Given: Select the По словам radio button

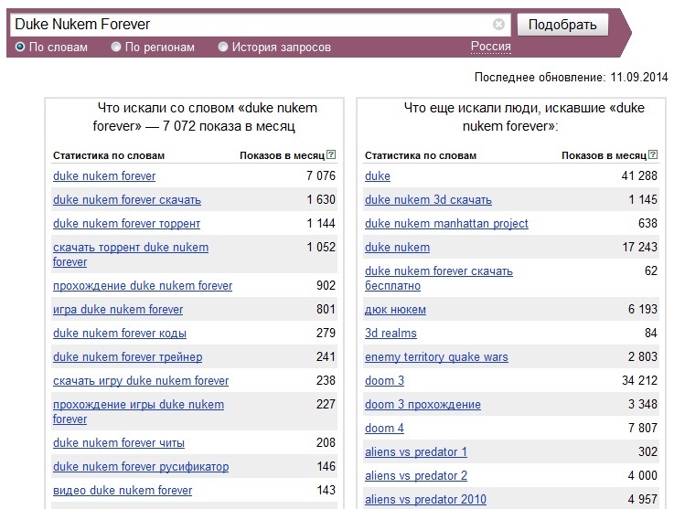Looking at the screenshot, I should point(20,47).
